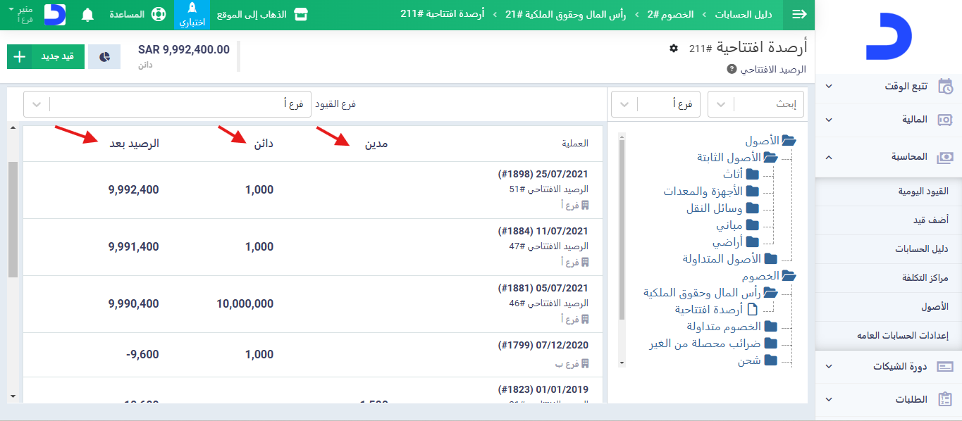Click the المحاسبة cash icon in sidebar
The height and width of the screenshot is (421, 962).
(x=945, y=157)
